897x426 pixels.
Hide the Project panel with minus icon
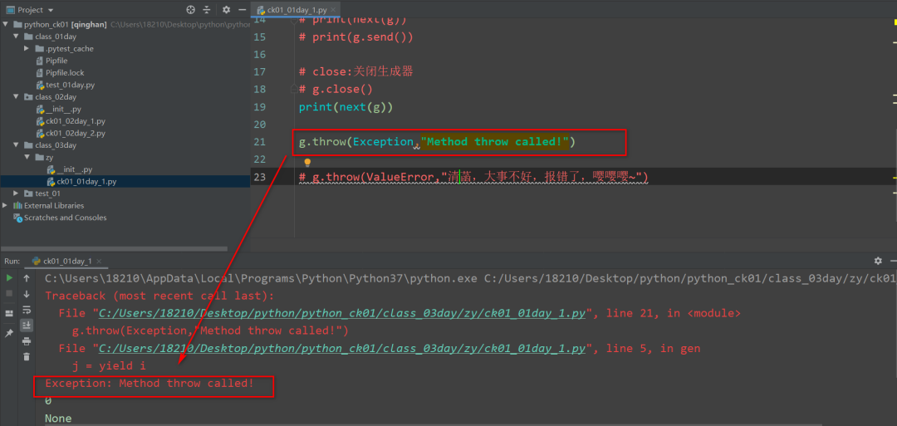[x=242, y=10]
